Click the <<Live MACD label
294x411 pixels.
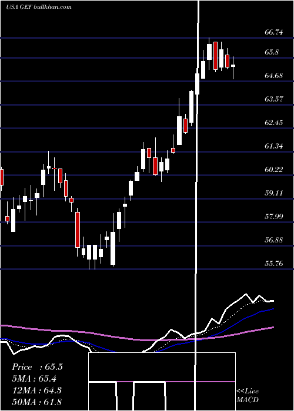(x=248, y=395)
